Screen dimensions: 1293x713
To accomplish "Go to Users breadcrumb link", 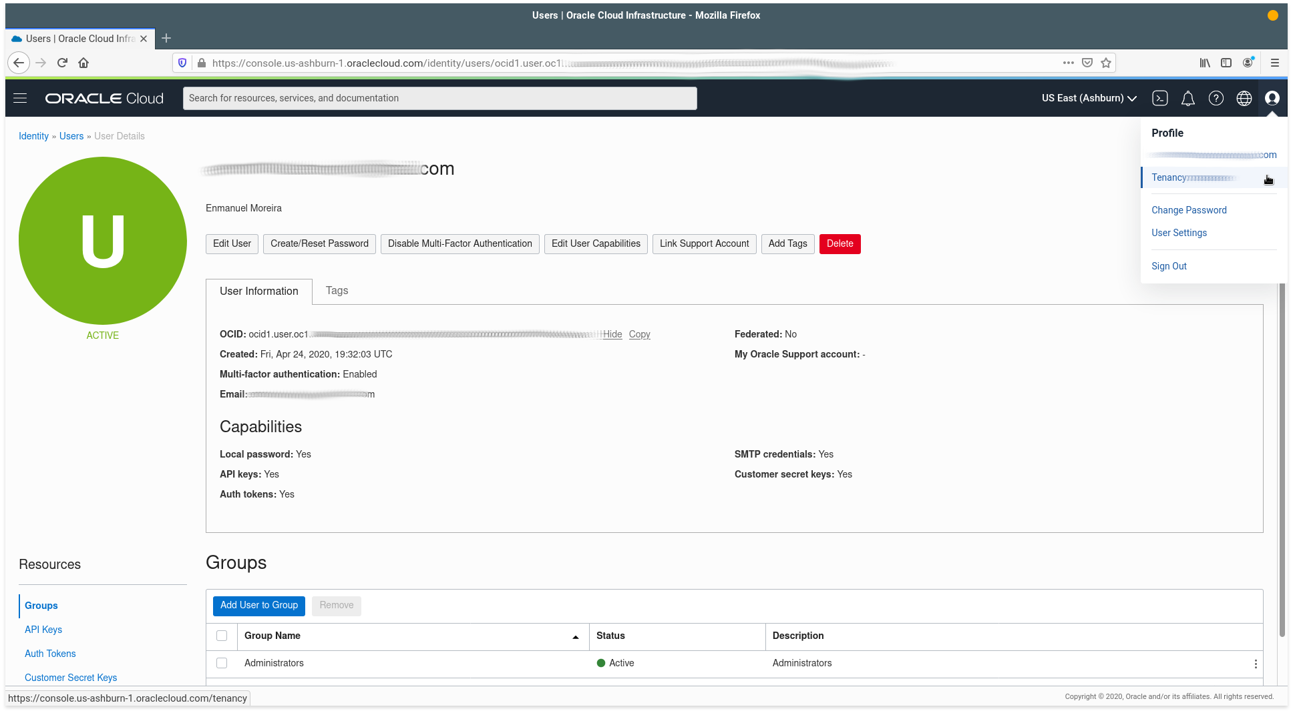I will (x=71, y=136).
